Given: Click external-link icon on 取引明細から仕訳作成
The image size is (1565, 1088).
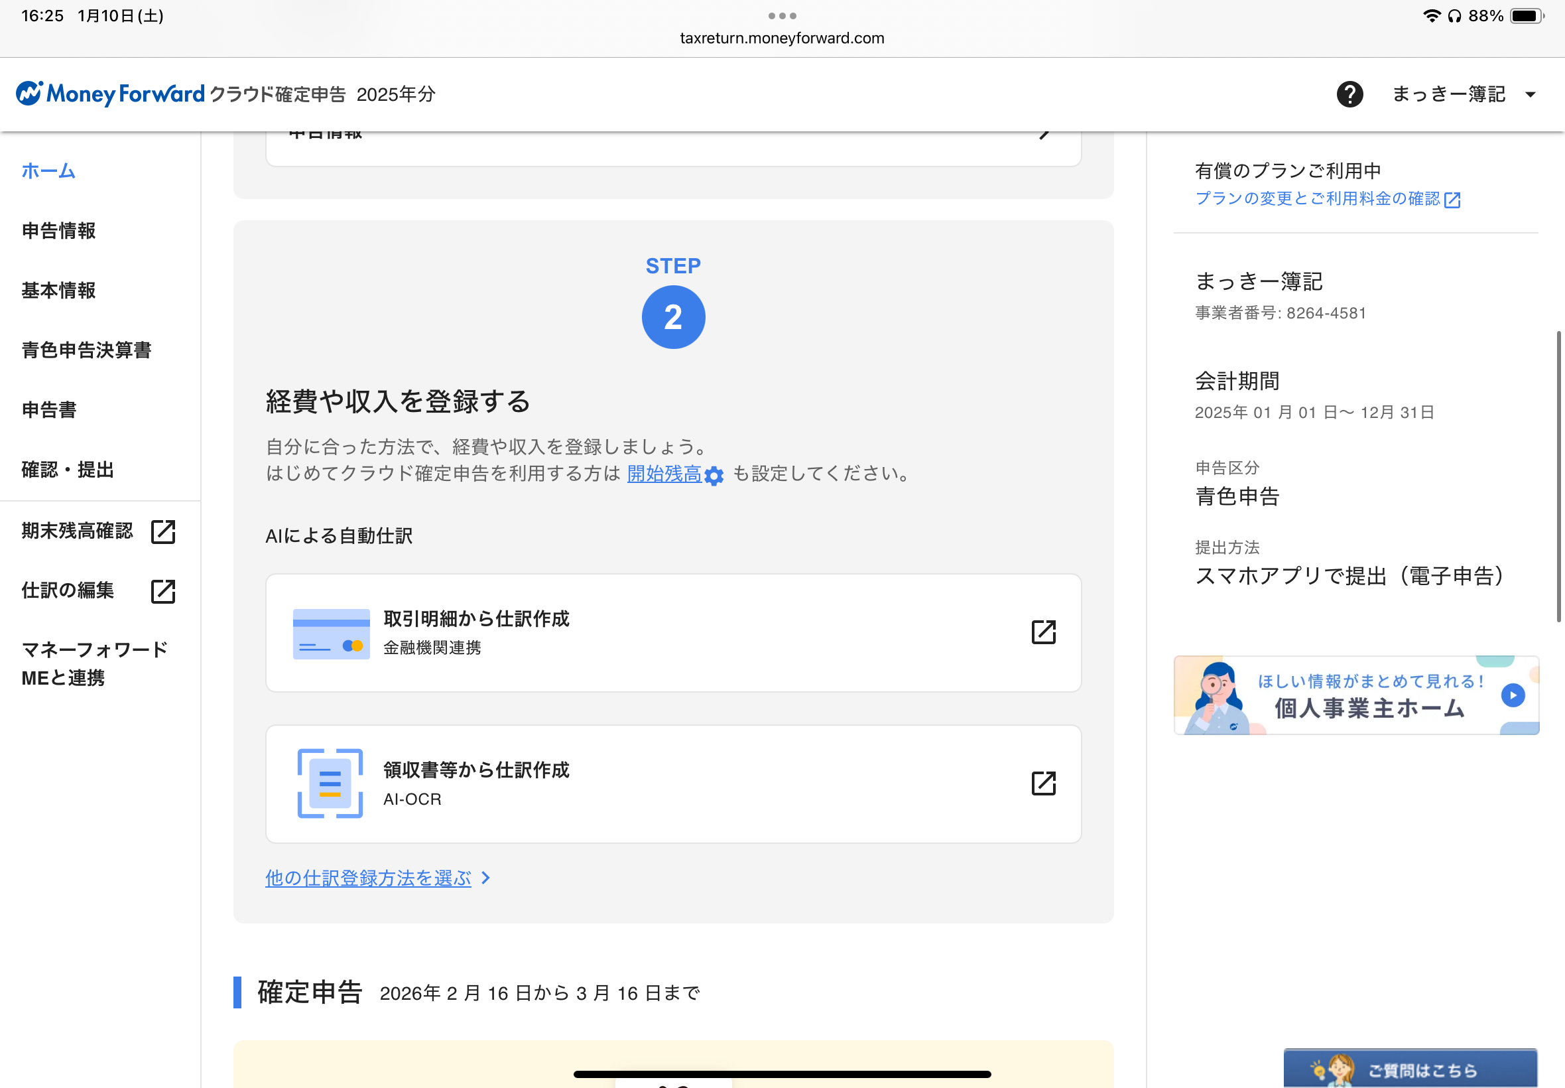Looking at the screenshot, I should tap(1043, 632).
